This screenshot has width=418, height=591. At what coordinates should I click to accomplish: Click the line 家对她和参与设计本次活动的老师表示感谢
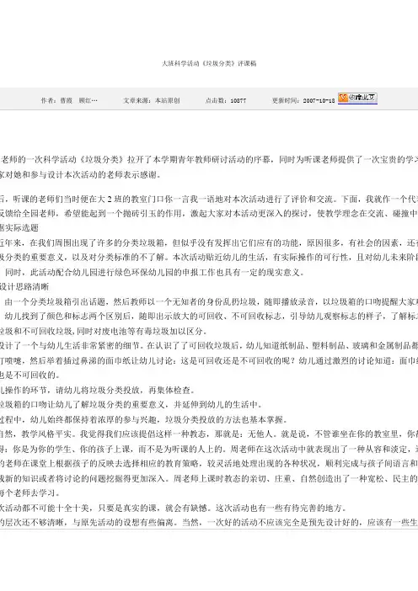[80, 175]
